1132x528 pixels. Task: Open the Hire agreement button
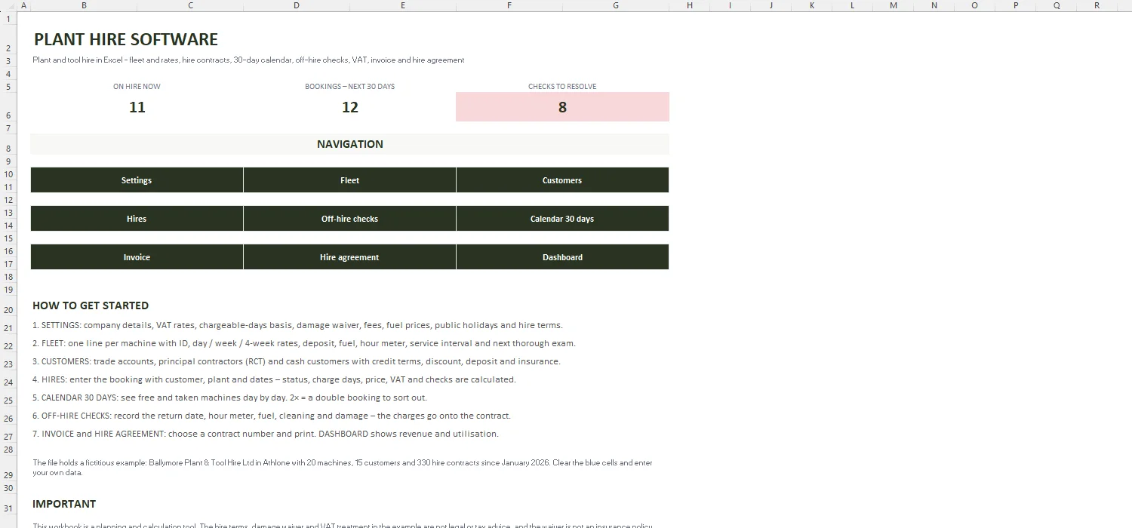[x=349, y=257]
